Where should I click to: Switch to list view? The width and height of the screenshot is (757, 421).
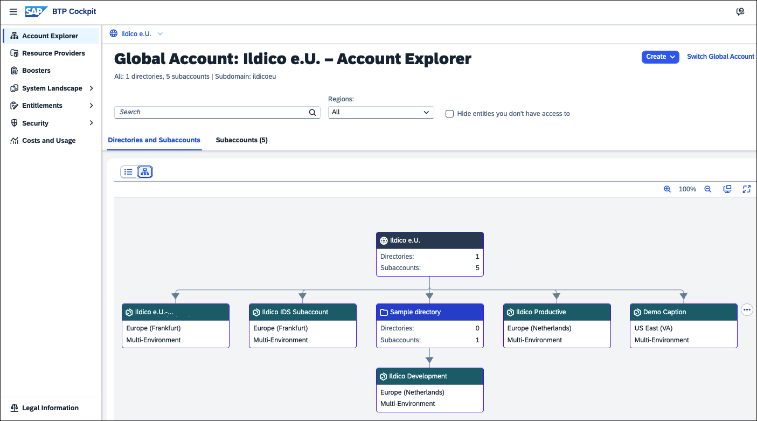click(x=128, y=172)
